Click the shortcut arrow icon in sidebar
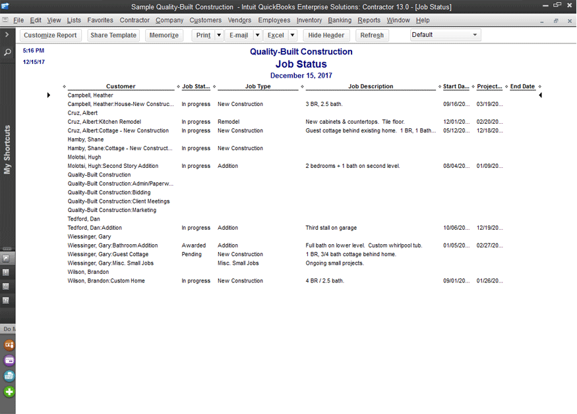577x414 pixels. tap(7, 258)
